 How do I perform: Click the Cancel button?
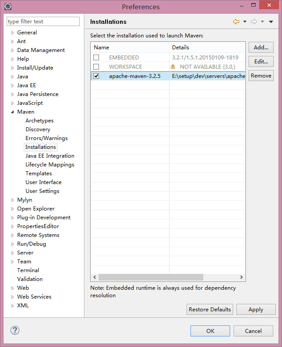coord(253,331)
